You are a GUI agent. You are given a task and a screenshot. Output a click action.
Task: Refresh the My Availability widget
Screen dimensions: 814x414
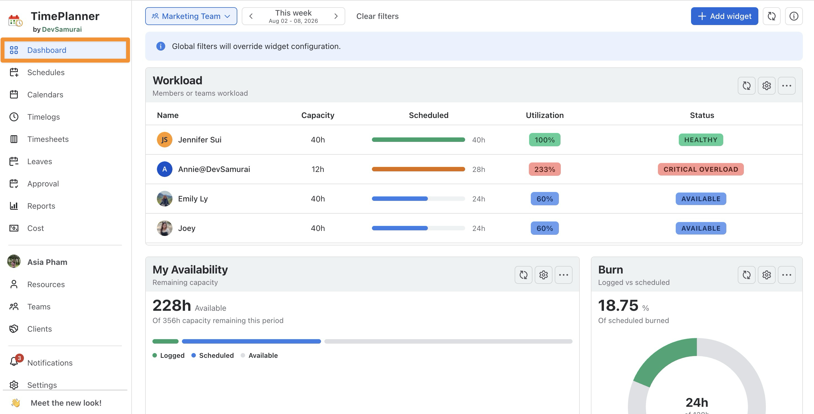coord(524,275)
